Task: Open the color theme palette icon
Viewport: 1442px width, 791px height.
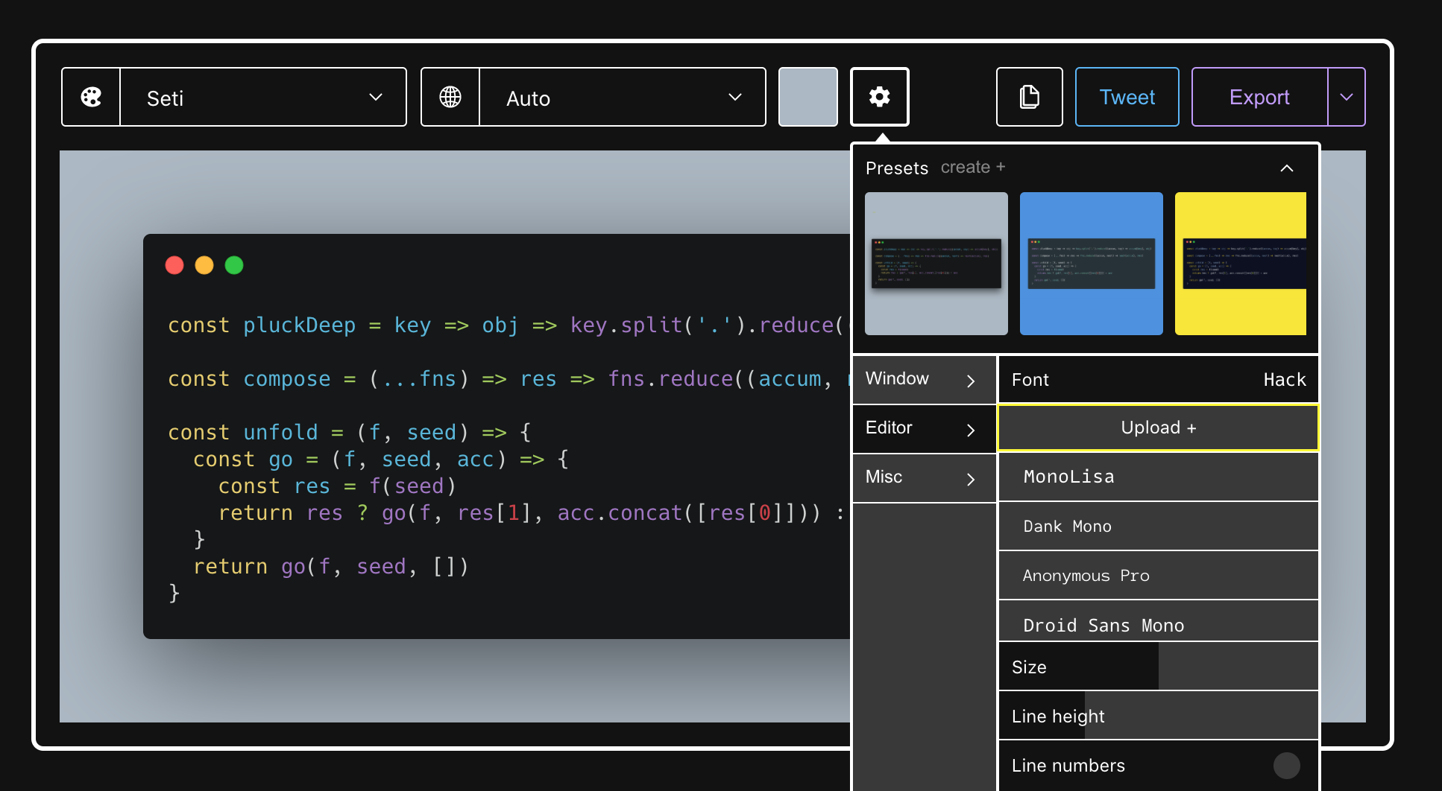Action: point(90,97)
